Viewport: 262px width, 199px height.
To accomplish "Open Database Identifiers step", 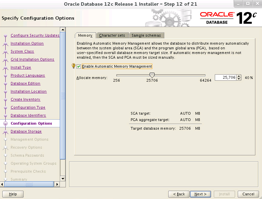I will tap(28, 116).
